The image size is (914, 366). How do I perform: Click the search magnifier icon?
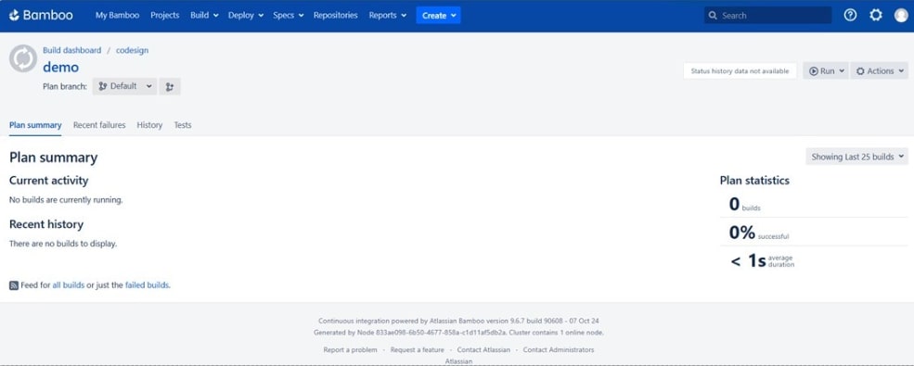pos(713,16)
